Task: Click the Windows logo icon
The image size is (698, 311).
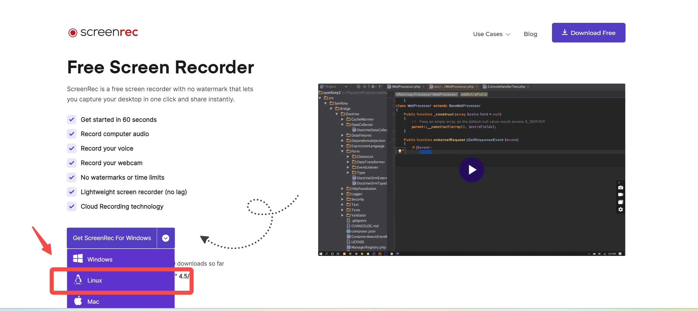Action: 78,259
